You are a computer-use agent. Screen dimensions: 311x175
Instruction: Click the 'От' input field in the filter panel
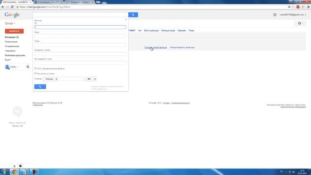[80, 27]
